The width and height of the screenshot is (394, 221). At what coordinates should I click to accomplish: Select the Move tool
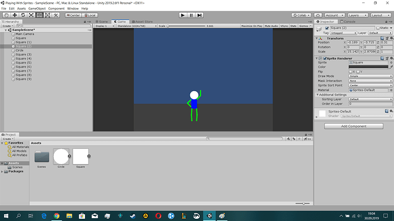click(15, 15)
